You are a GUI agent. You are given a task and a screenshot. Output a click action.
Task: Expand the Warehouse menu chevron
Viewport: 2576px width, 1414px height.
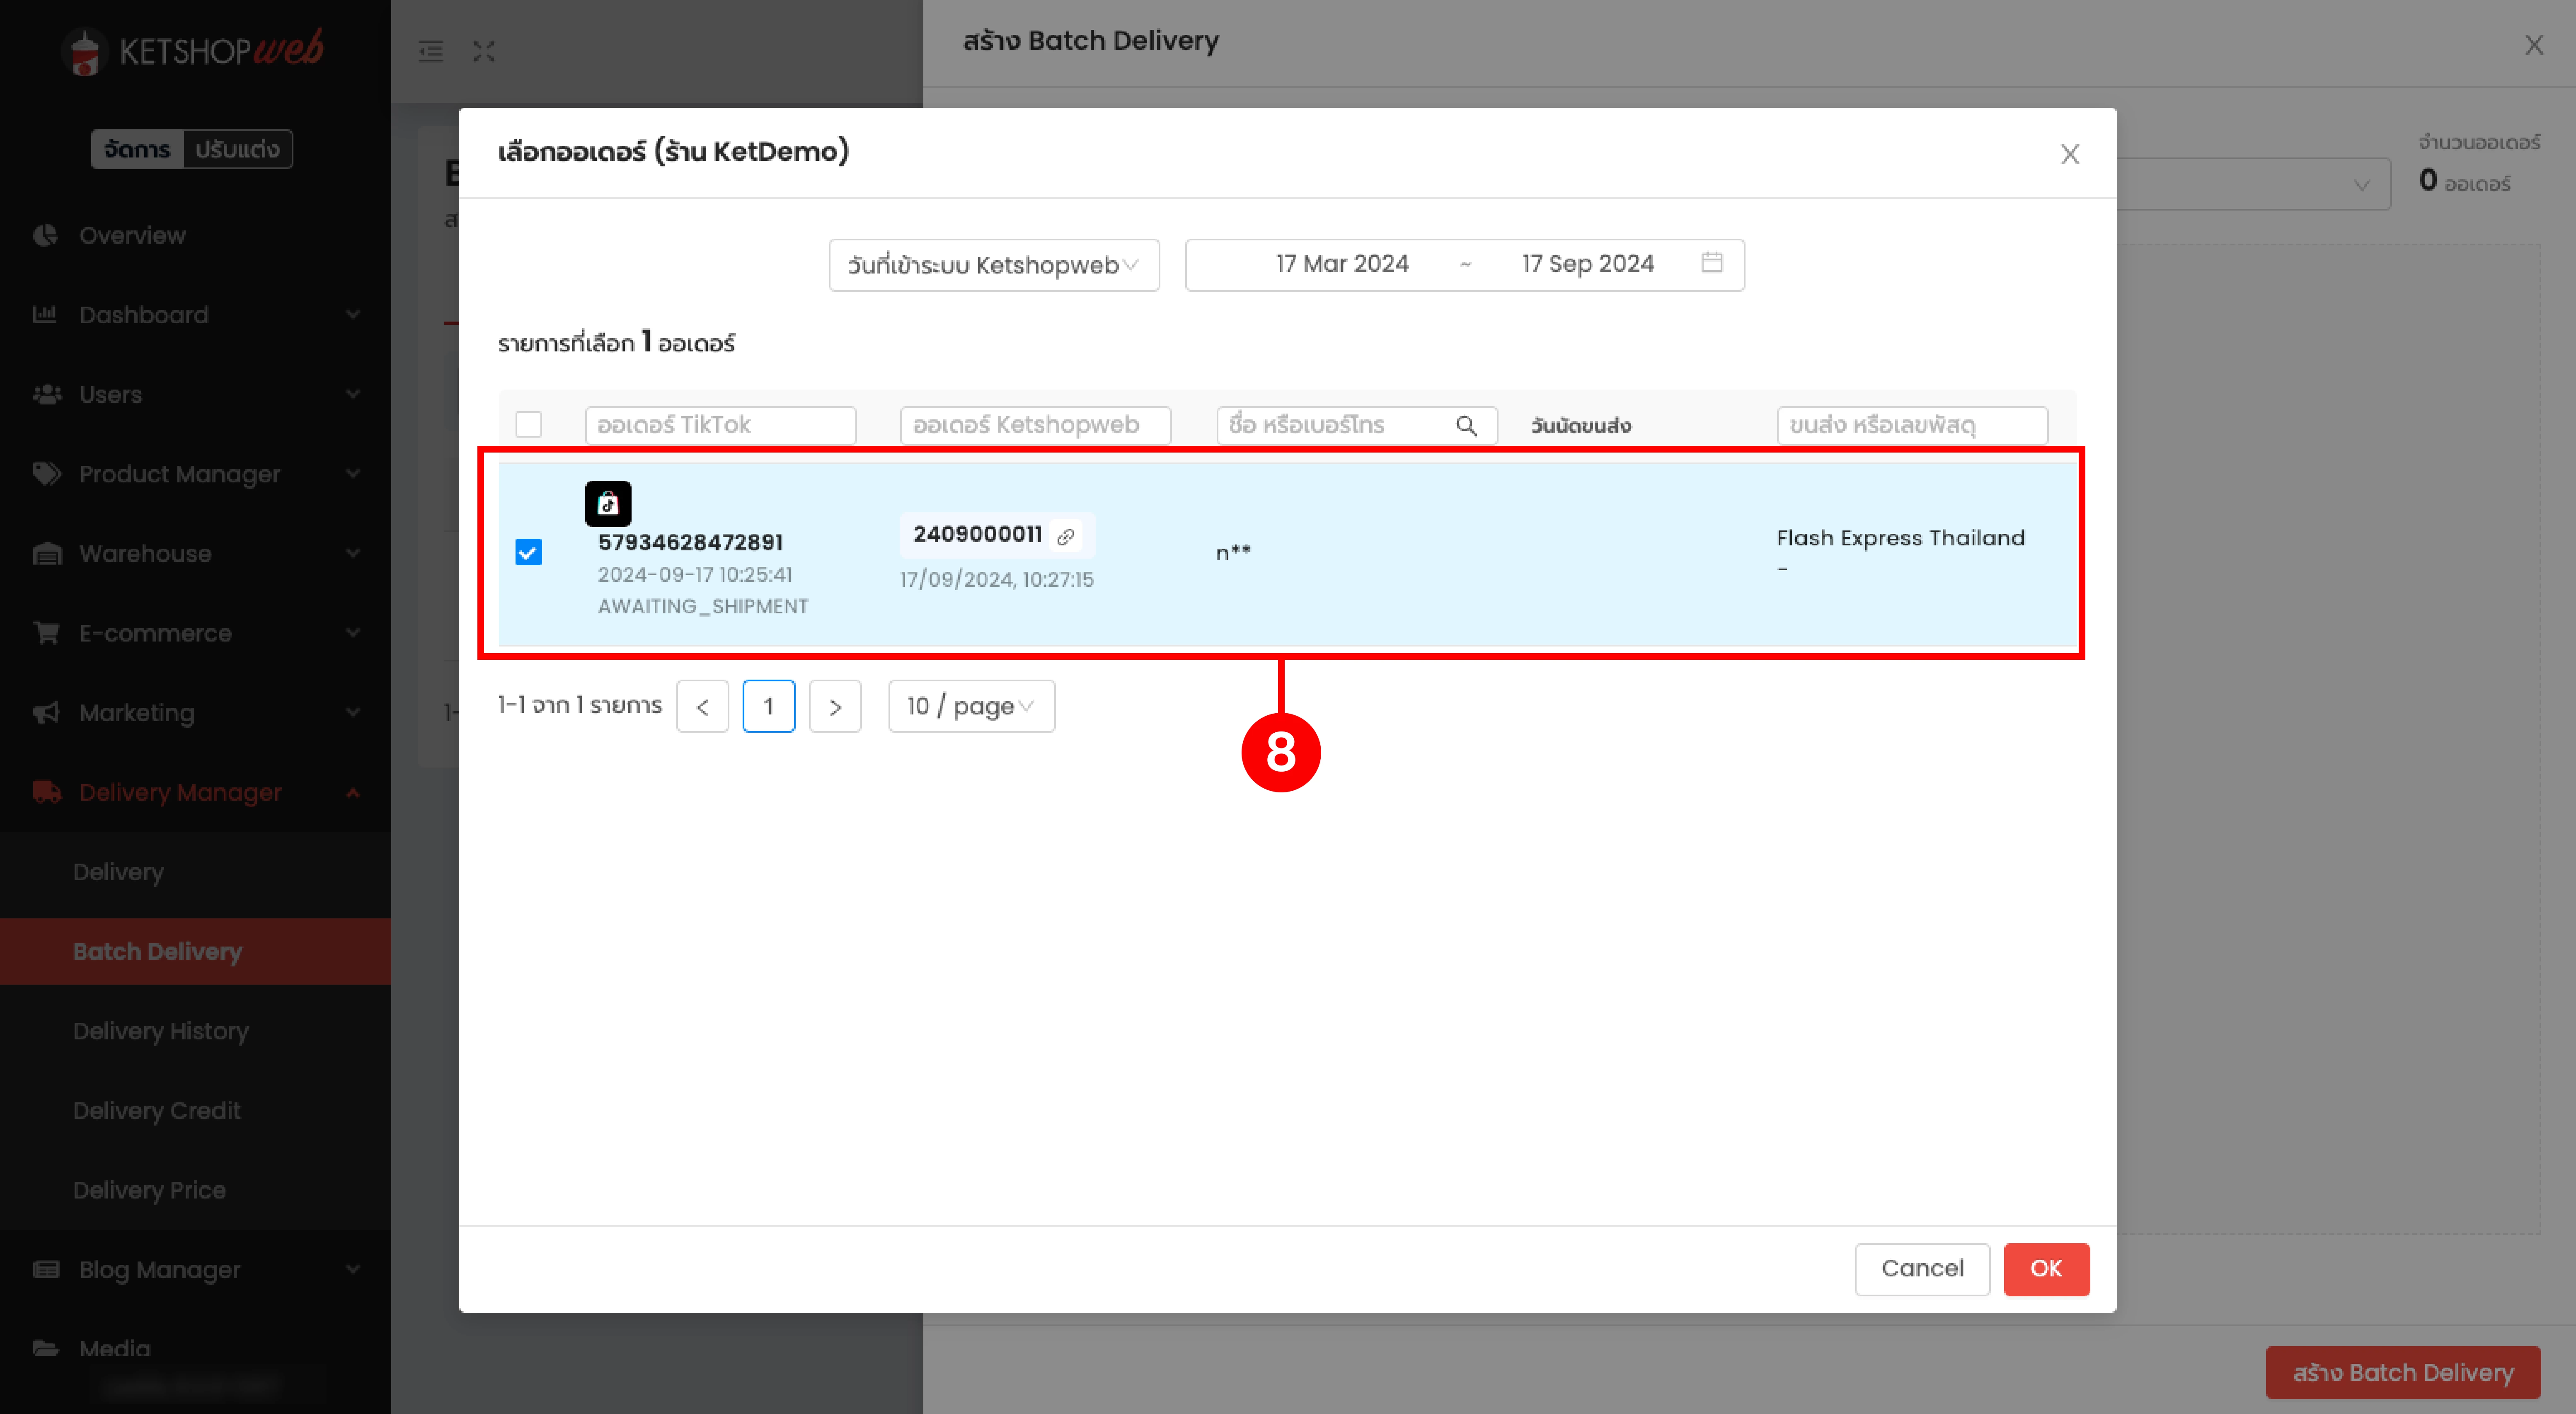[x=353, y=553]
